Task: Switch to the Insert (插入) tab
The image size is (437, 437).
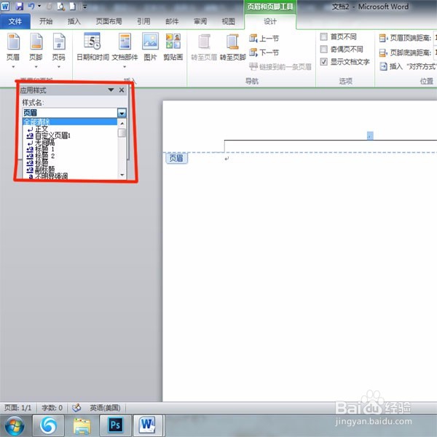Action: (74, 21)
